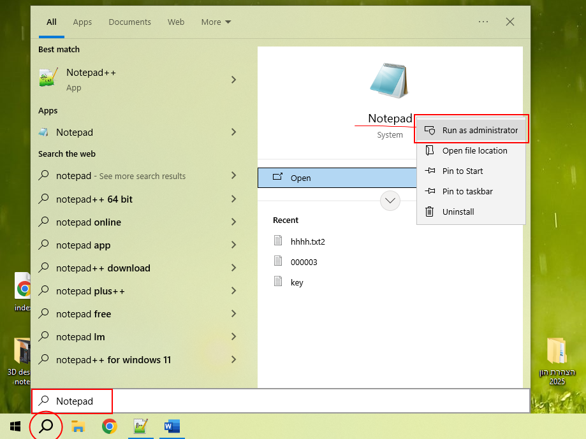Open the Windows Start menu icon
The width and height of the screenshot is (586, 439).
click(15, 426)
